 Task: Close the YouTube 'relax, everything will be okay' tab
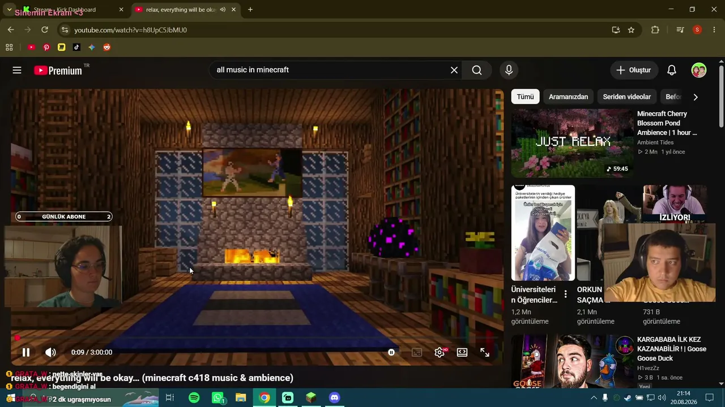point(233,10)
